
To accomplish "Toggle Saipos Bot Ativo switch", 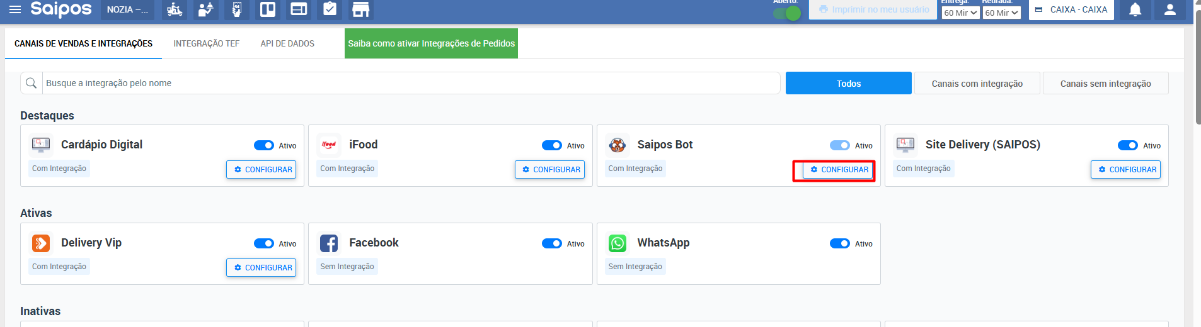I will [x=840, y=145].
